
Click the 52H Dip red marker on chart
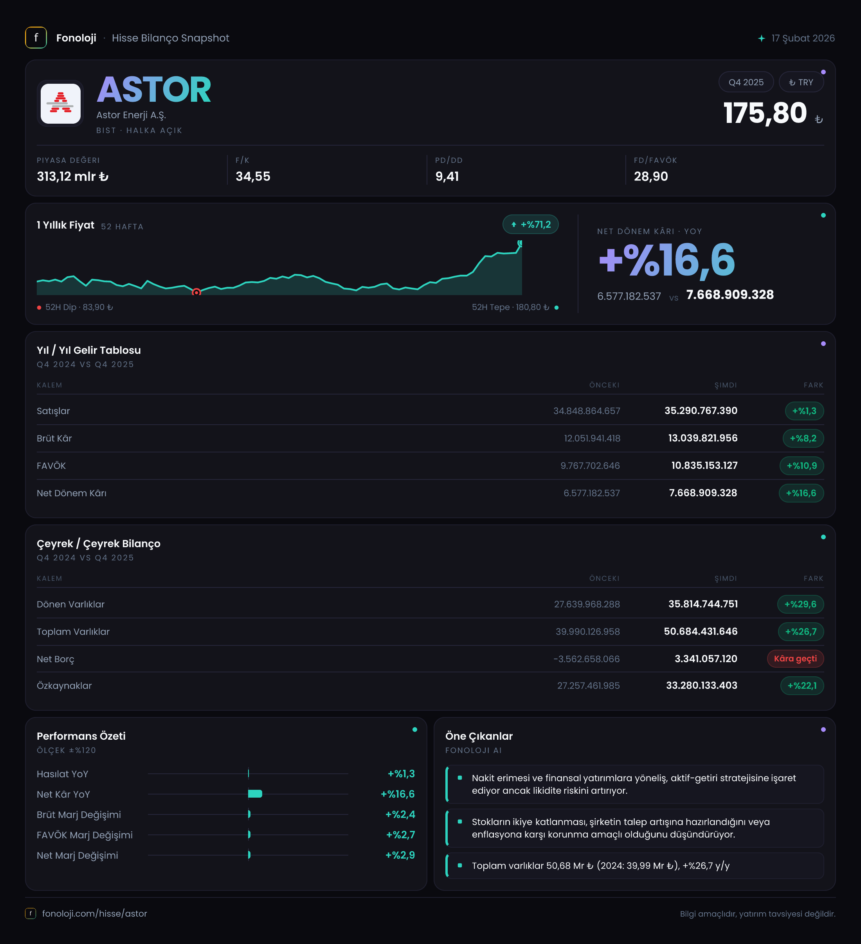click(x=196, y=292)
